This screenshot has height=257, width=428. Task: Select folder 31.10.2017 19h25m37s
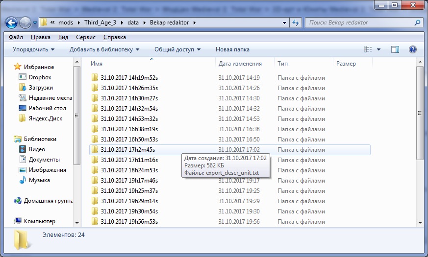pyautogui.click(x=230, y=191)
